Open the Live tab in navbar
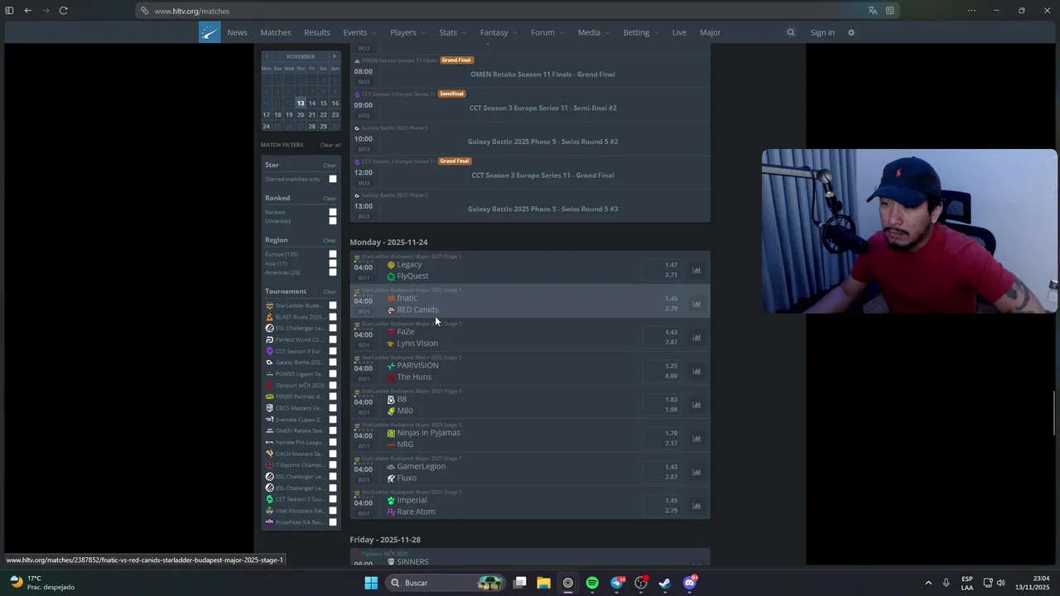This screenshot has height=596, width=1060. pos(679,32)
